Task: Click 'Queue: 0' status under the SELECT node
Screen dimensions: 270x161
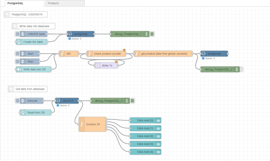Action: pos(63,105)
